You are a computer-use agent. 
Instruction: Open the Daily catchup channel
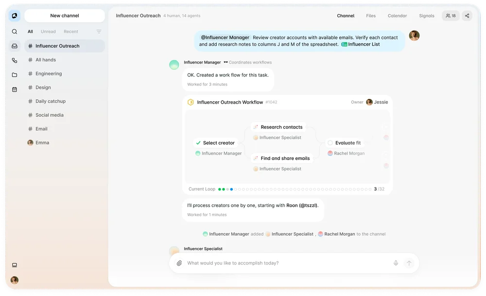65,101
